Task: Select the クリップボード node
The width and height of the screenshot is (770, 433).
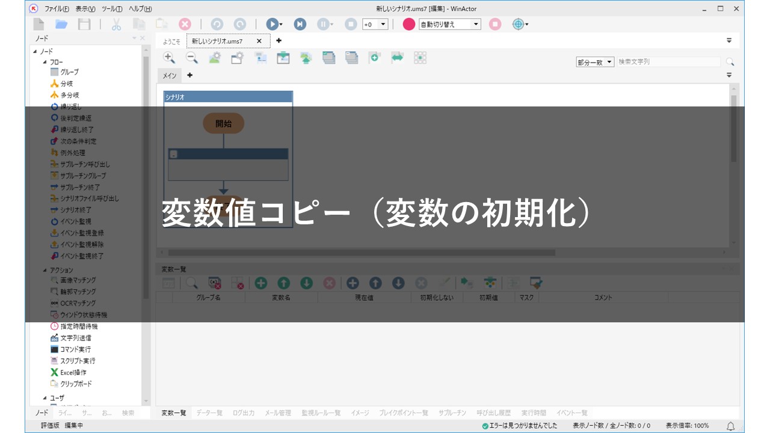Action: click(71, 384)
